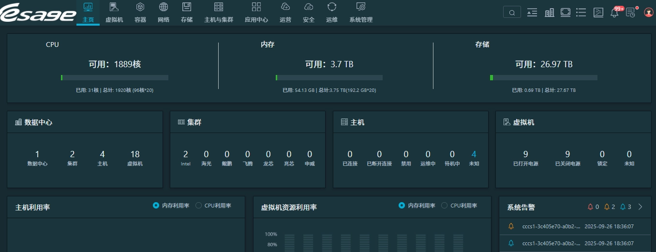Viewport: 656px width, 252px height.
Task: Click alert timestamp 2025-09-26 18:36:07 in first row
Action: click(609, 226)
